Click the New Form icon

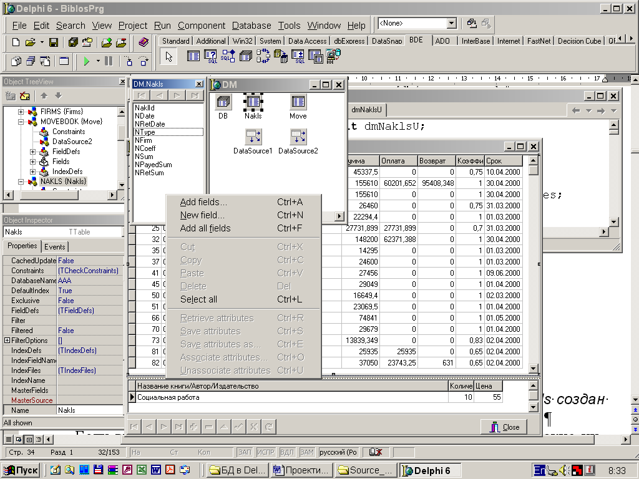click(x=64, y=61)
